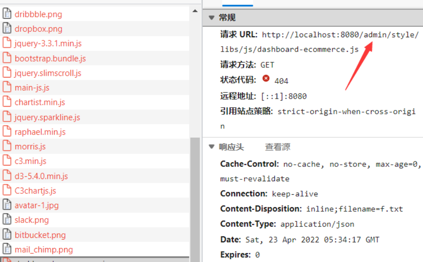The height and width of the screenshot is (262, 423).
Task: Click the dropbox.png file icon
Action: pyautogui.click(x=7, y=29)
